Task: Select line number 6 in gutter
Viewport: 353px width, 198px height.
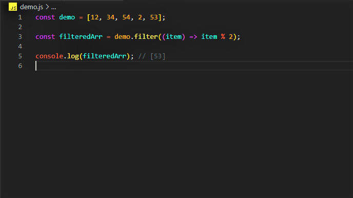Action: coord(20,66)
